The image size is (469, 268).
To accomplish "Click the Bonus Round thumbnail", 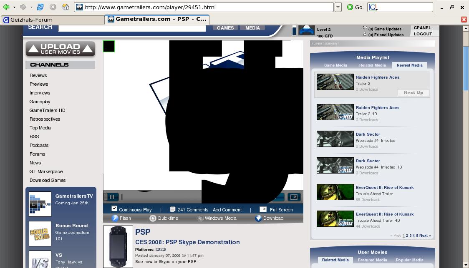I will 40,234.
